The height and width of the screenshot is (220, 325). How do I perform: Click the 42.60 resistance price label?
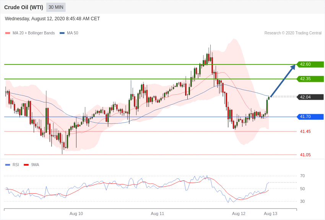[310, 65]
